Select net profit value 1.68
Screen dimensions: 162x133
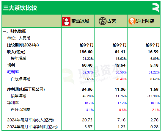(x=154, y=89)
